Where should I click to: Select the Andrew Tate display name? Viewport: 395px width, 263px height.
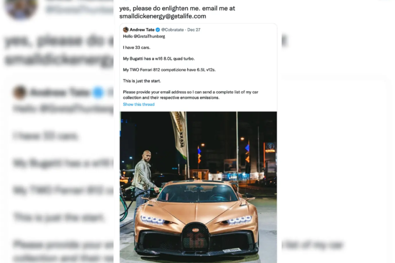(x=142, y=30)
